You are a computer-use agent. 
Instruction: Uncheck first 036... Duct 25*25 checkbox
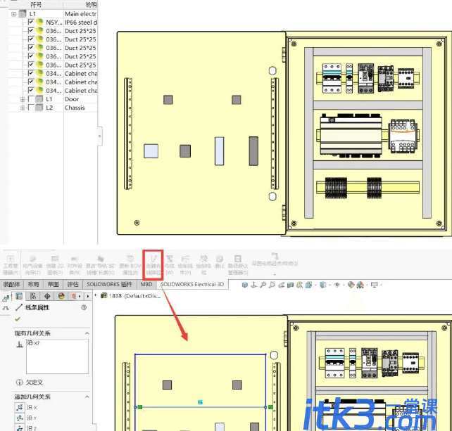pos(31,30)
